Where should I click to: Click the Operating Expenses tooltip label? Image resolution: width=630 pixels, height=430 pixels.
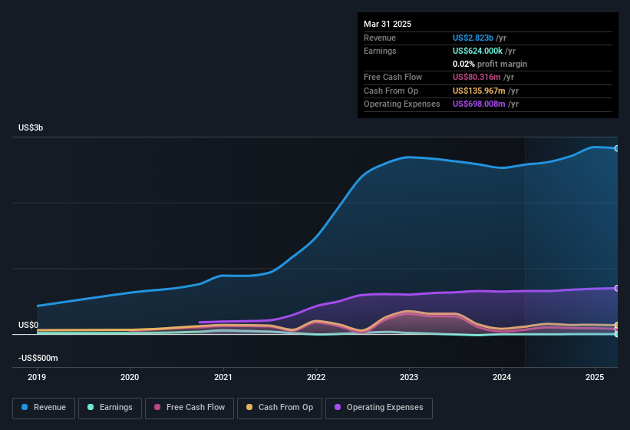pos(402,104)
